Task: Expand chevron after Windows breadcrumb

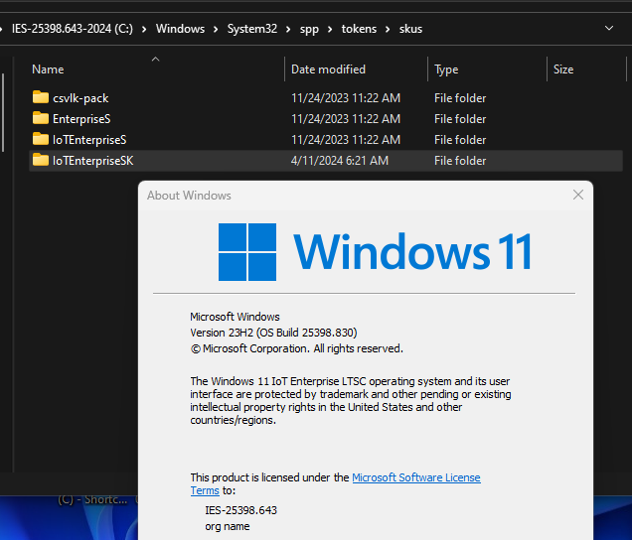Action: coord(216,29)
